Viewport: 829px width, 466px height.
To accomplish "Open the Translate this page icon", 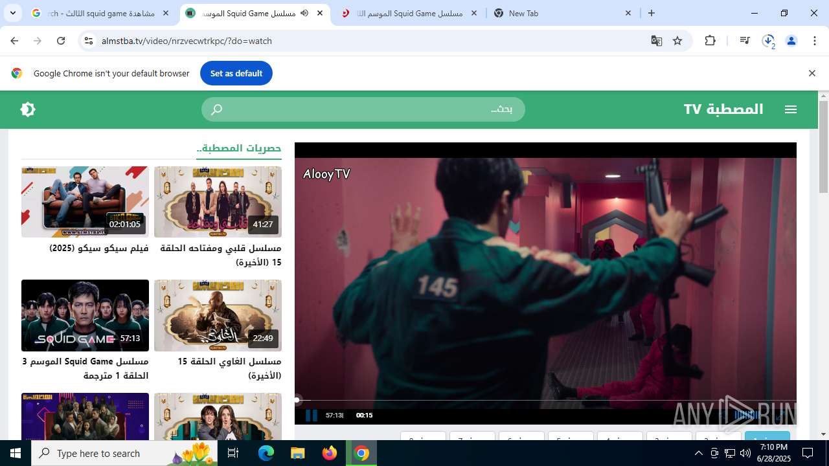I will click(657, 41).
